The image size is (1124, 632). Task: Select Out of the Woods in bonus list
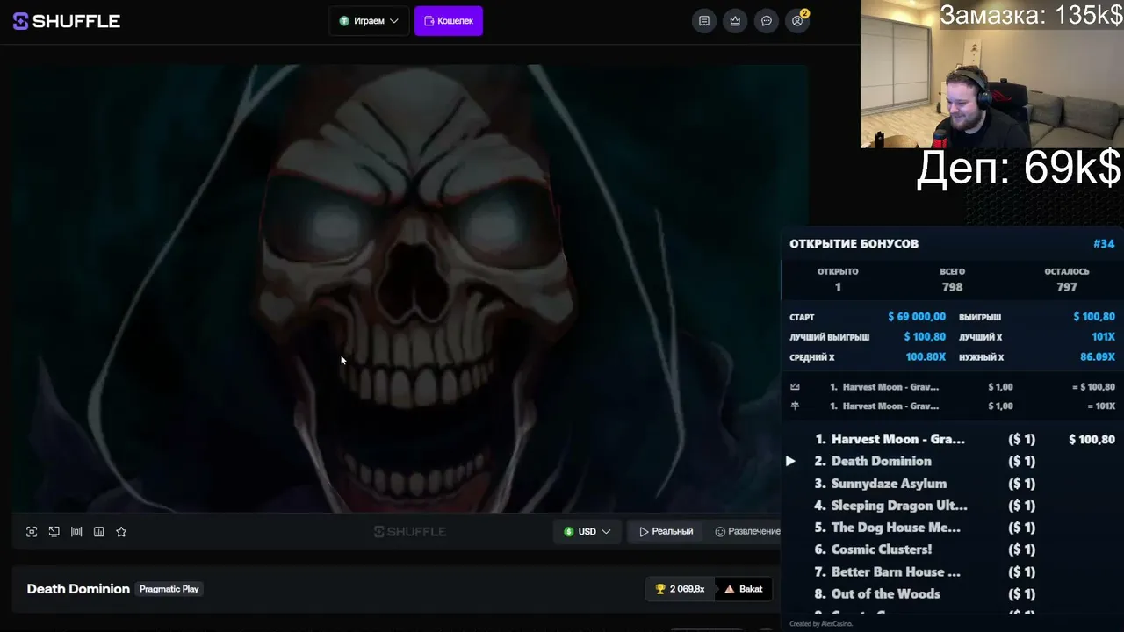(x=952, y=594)
